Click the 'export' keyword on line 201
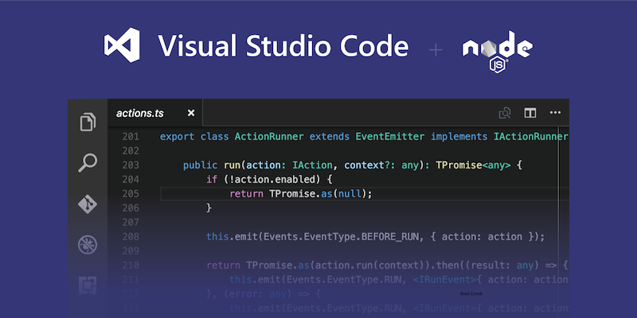 click(x=177, y=137)
